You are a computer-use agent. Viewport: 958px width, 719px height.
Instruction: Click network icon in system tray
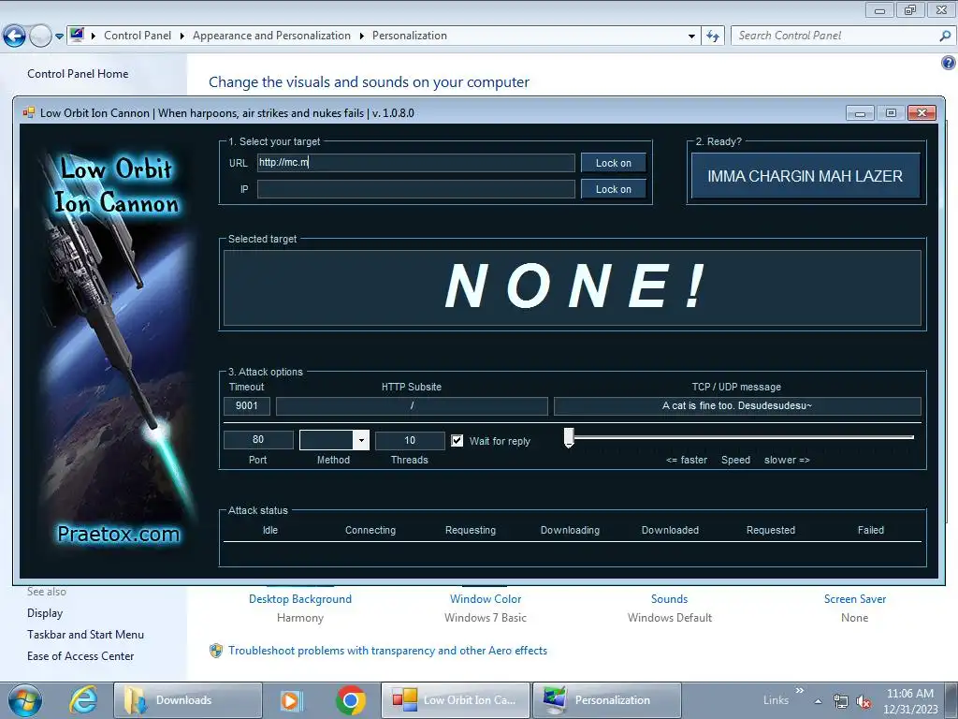[x=841, y=701]
